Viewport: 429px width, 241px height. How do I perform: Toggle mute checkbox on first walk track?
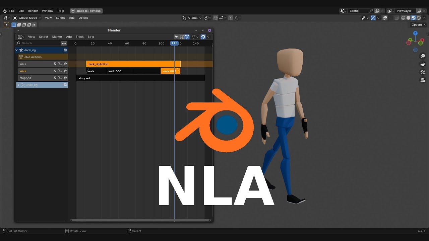tap(55, 64)
